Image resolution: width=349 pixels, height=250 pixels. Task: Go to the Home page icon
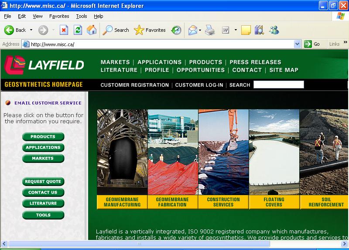(92, 30)
